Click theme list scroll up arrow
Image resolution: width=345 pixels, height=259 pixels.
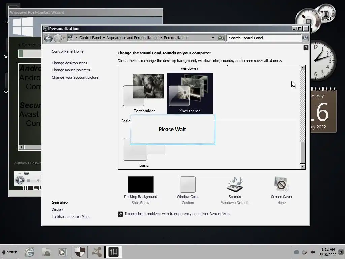coord(302,68)
